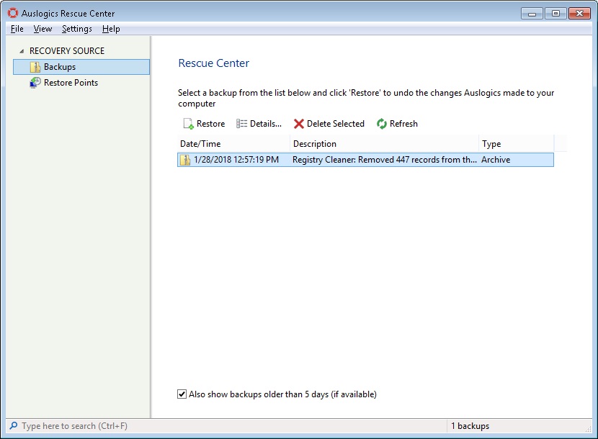Collapse the RECOVERY SOURCE tree section
The width and height of the screenshot is (598, 439).
point(22,51)
